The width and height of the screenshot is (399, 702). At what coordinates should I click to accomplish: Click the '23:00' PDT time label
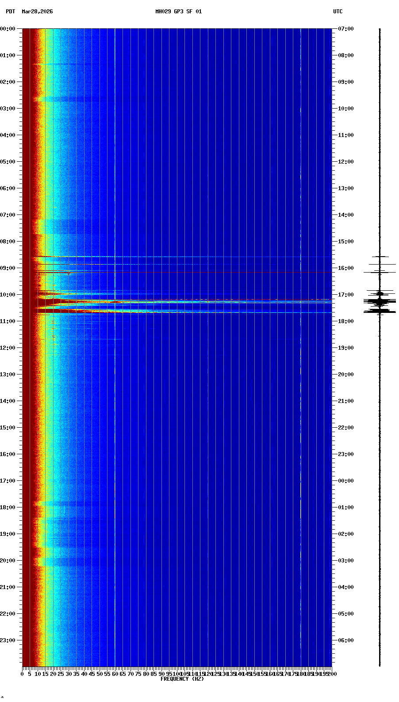pyautogui.click(x=8, y=640)
